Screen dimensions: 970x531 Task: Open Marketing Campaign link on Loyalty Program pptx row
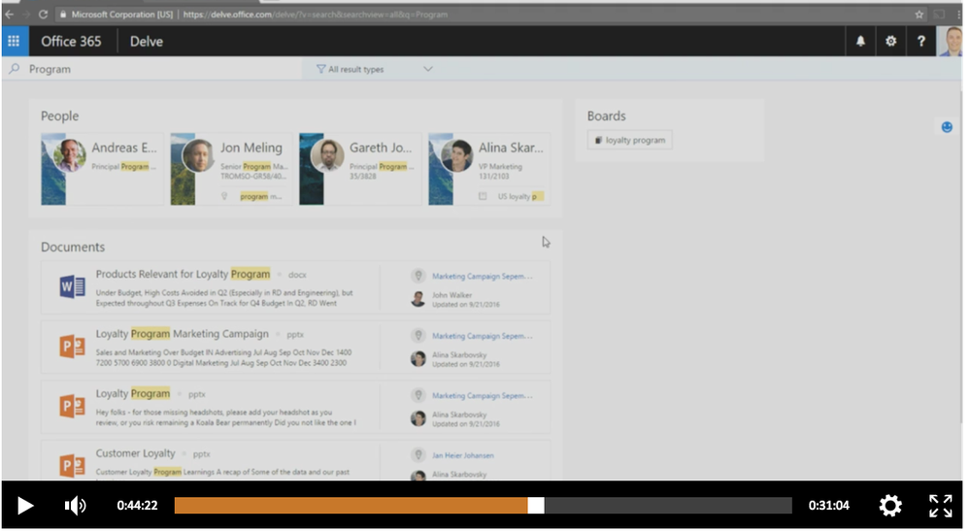tap(482, 396)
